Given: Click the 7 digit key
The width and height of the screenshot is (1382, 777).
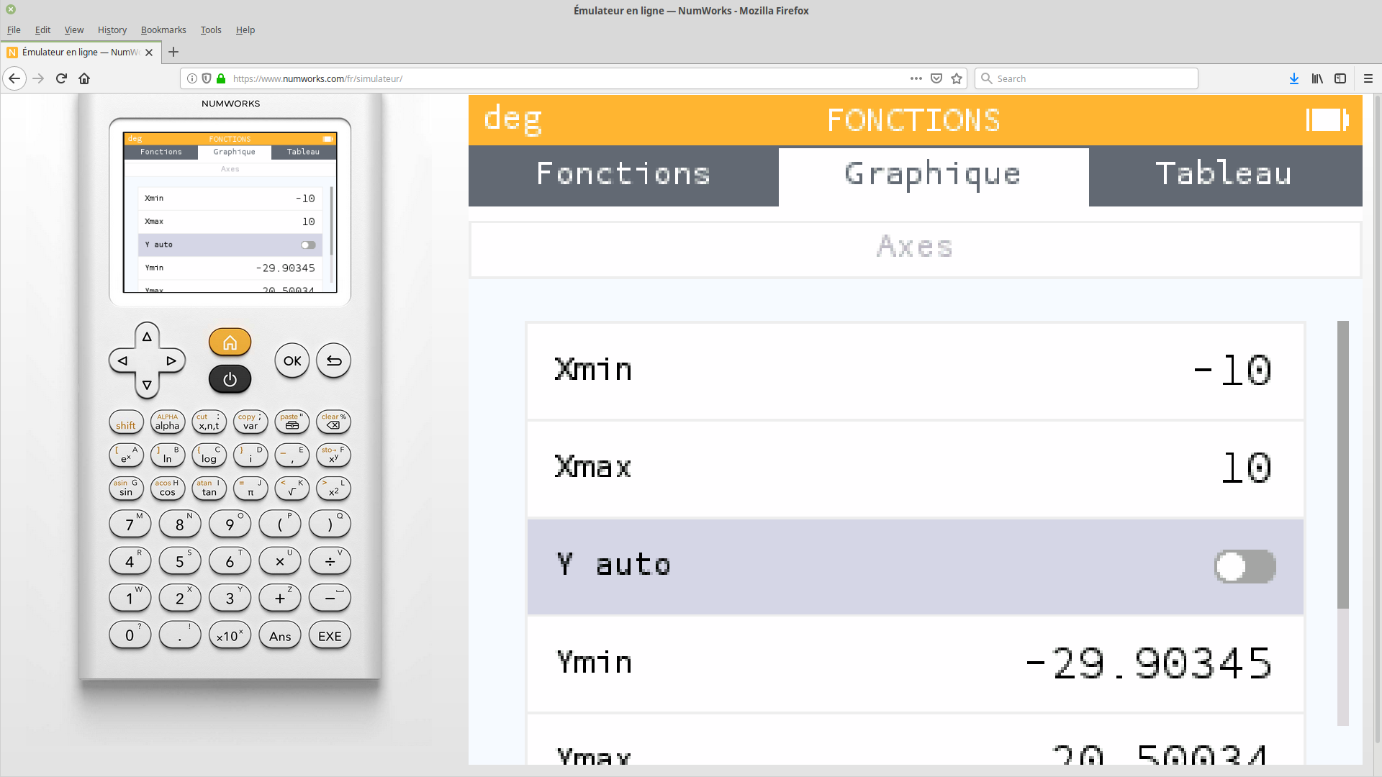Looking at the screenshot, I should (x=130, y=524).
